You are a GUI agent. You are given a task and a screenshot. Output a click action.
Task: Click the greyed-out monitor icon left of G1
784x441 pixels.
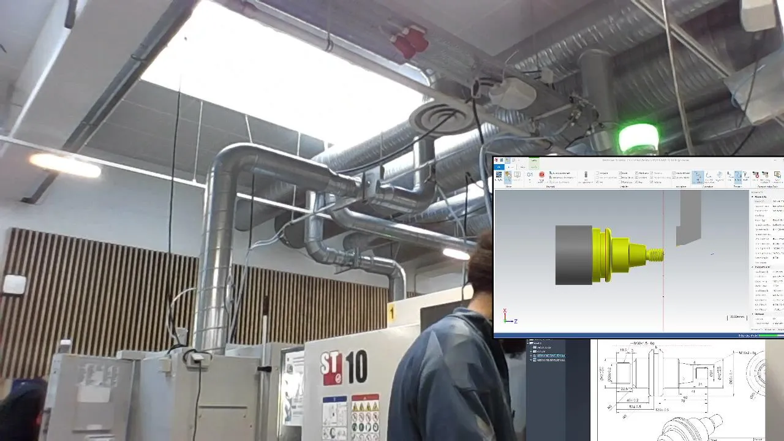tap(517, 175)
